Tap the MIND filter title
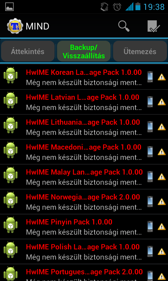Viewport: 168px width, 281px height. pos(37,26)
